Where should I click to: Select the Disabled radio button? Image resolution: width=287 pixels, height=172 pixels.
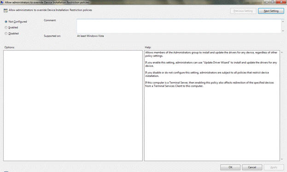coord(6,33)
